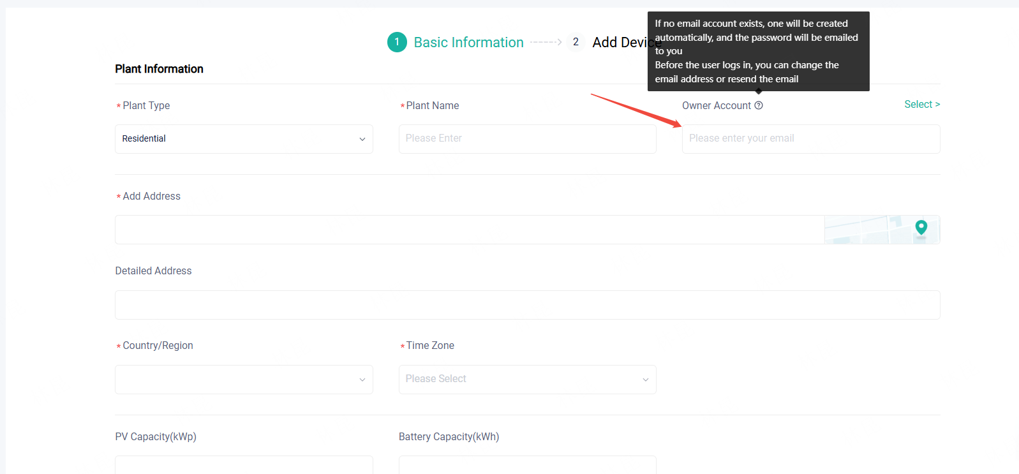Click the dashed arrow between the steps
The height and width of the screenshot is (474, 1019).
point(546,42)
